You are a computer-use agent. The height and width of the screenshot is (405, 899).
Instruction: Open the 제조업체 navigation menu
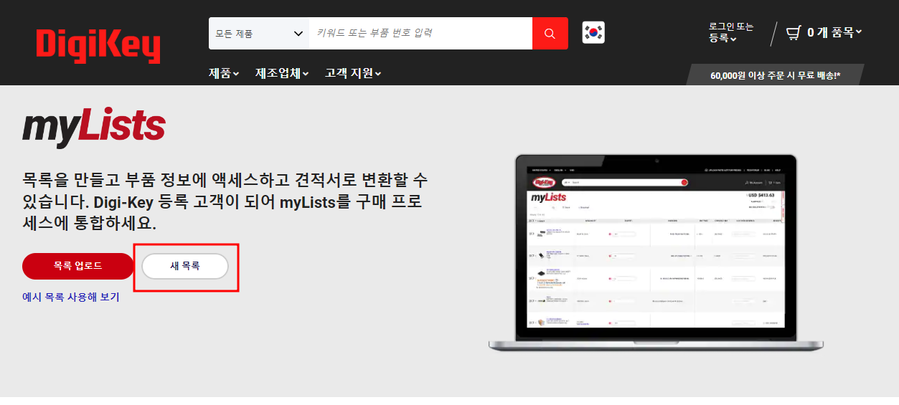pyautogui.click(x=282, y=73)
